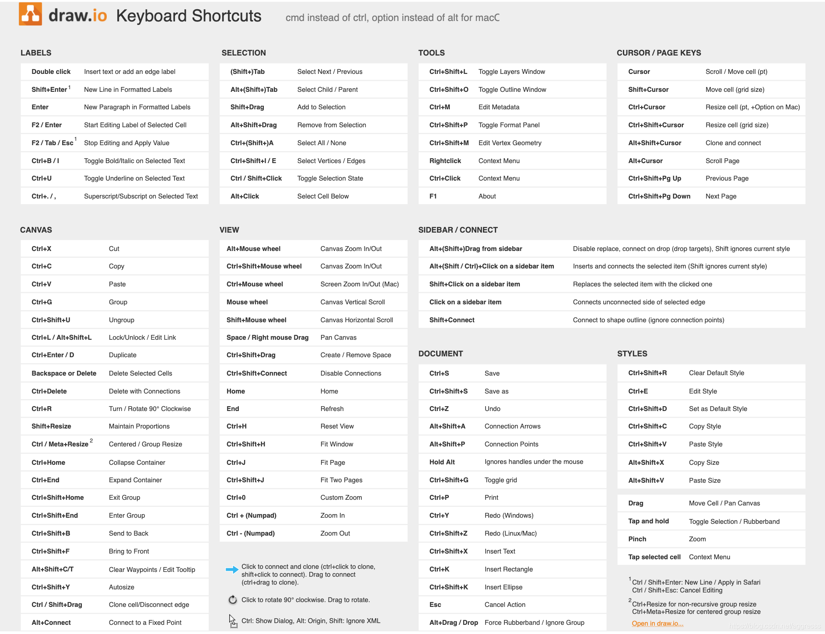Click the 'VIEW' section heading
The height and width of the screenshot is (634, 825).
coord(229,230)
